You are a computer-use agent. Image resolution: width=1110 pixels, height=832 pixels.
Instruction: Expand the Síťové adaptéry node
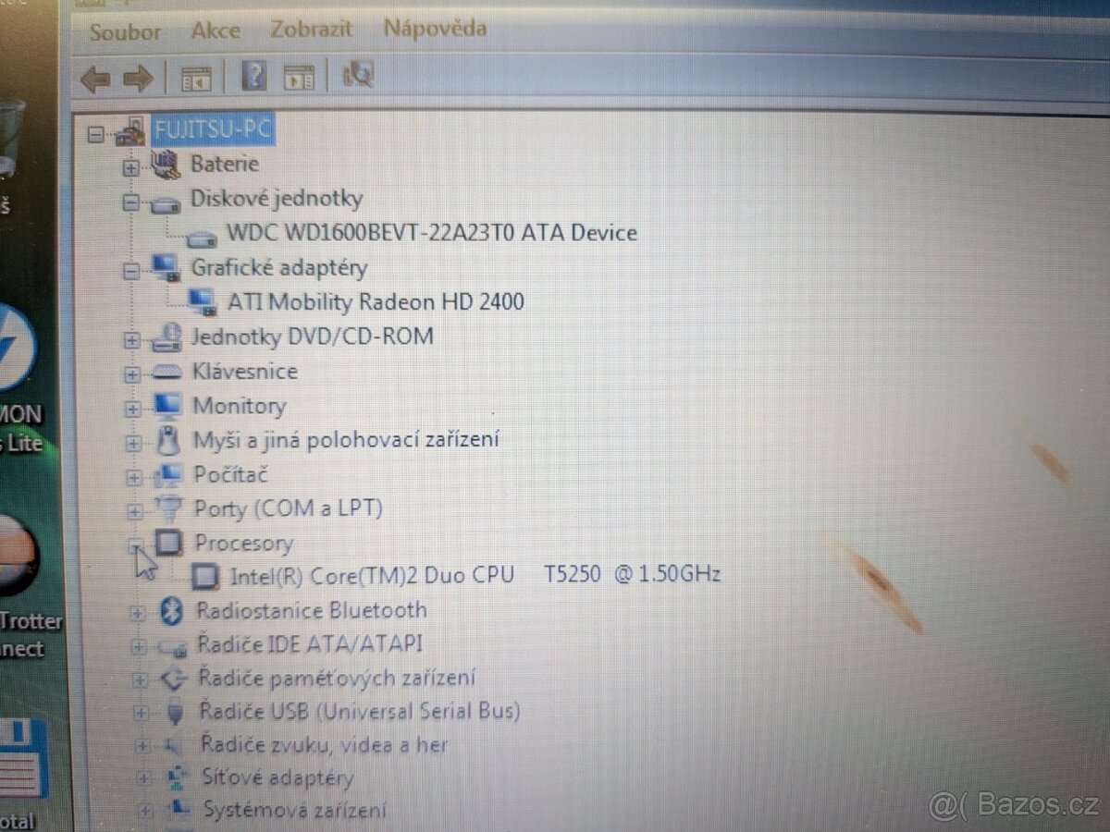point(143,778)
